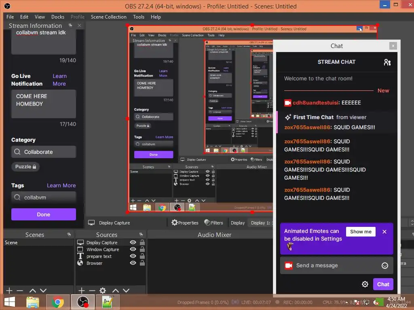The height and width of the screenshot is (310, 414).
Task: Toggle lock on Window Capture source
Action: (x=142, y=249)
